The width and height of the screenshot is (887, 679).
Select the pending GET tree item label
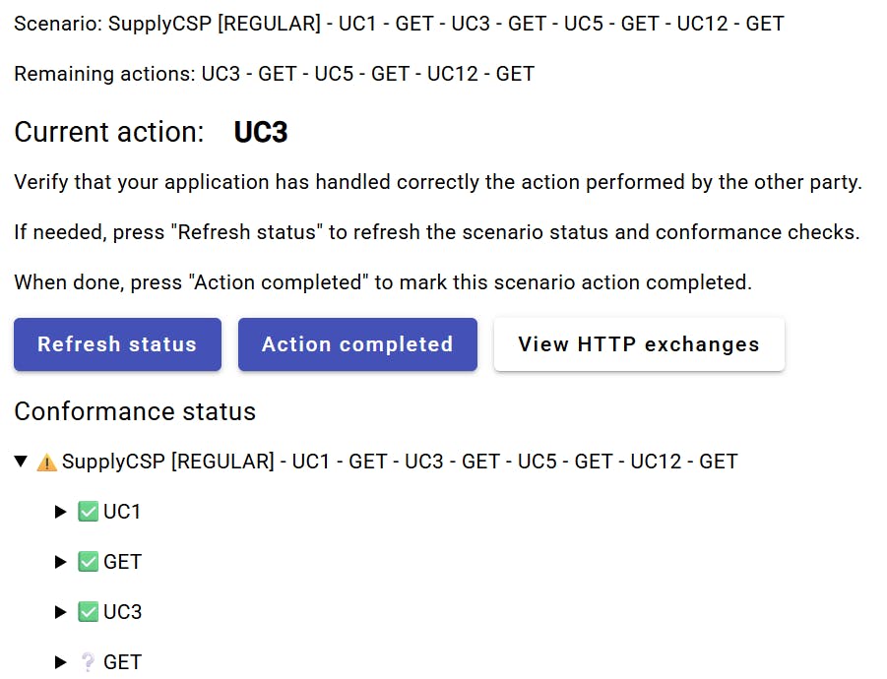click(122, 662)
